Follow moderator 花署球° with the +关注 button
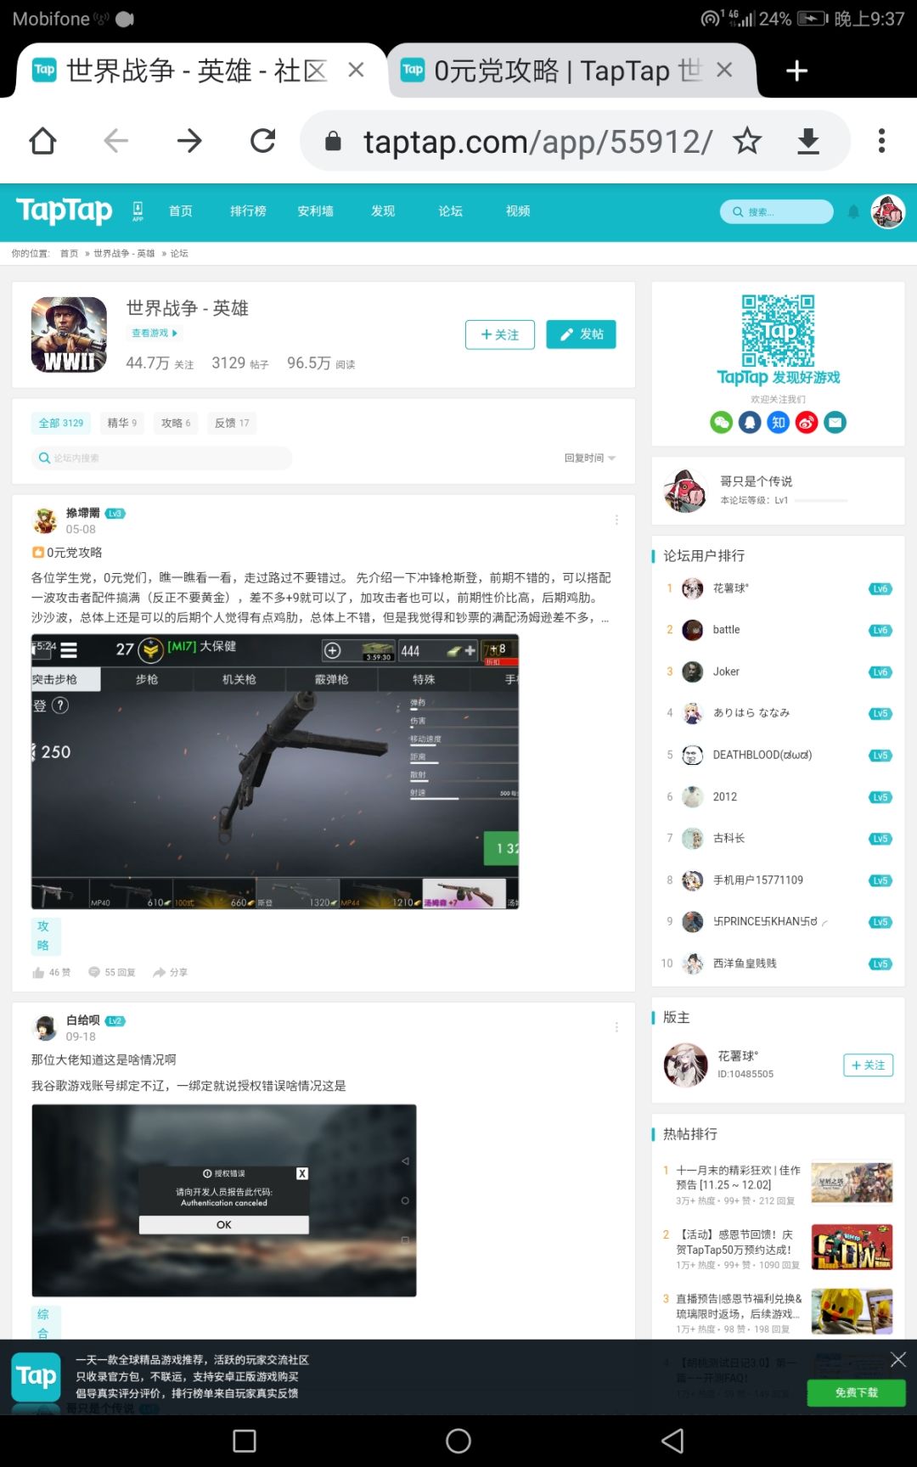The image size is (917, 1467). click(x=868, y=1065)
